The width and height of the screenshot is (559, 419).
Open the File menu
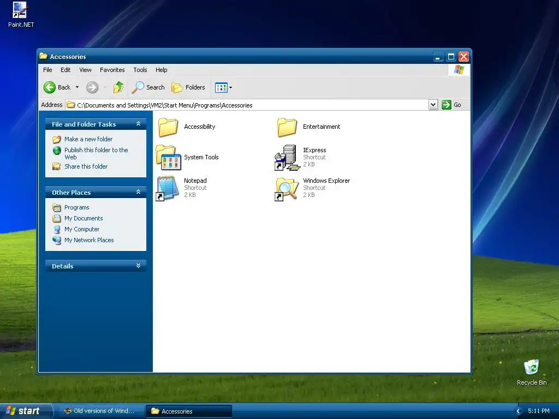click(47, 70)
